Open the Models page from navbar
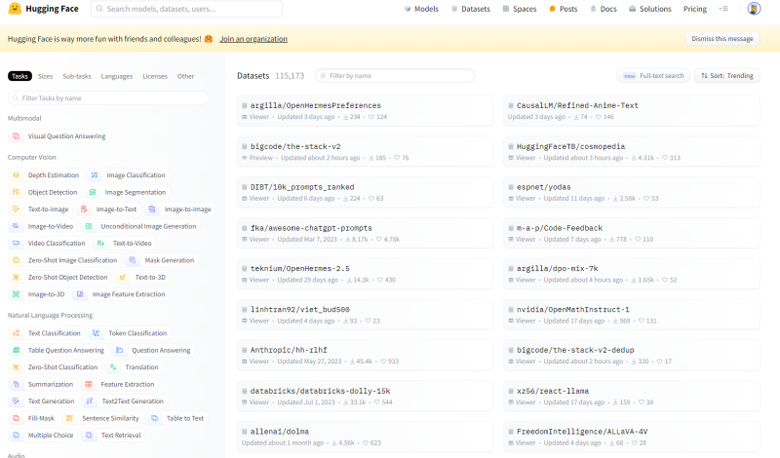 point(420,9)
